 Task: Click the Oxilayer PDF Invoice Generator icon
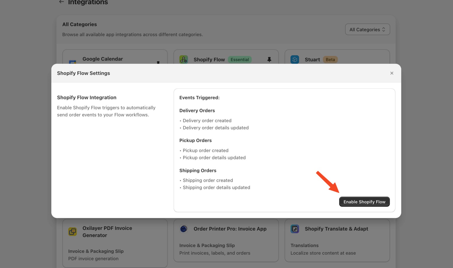pyautogui.click(x=72, y=231)
